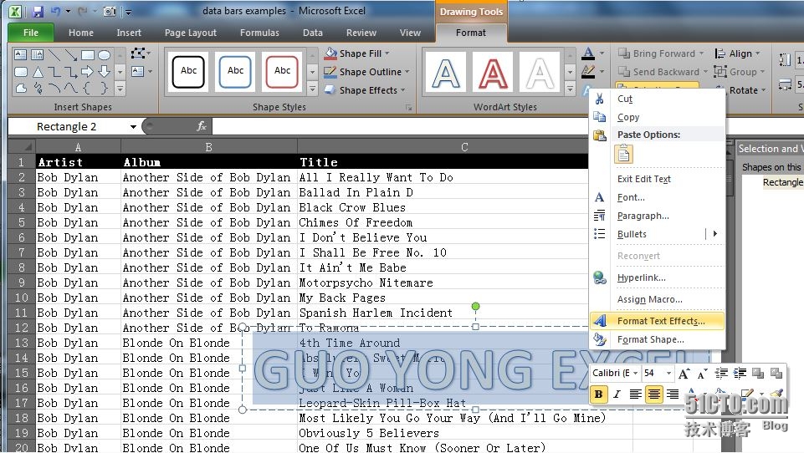
Task: Toggle Bold in the mini toolbar
Action: click(598, 394)
